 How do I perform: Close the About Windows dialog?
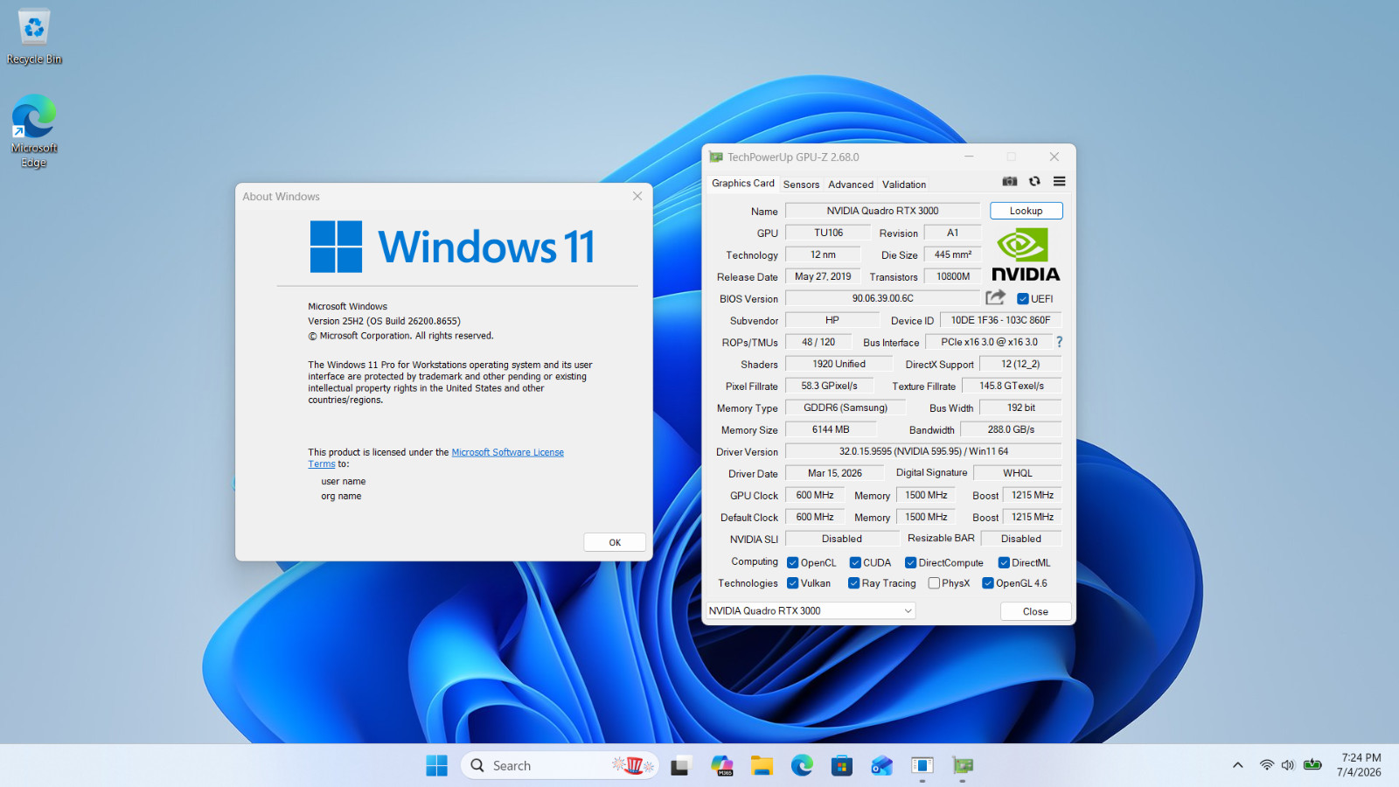point(637,196)
